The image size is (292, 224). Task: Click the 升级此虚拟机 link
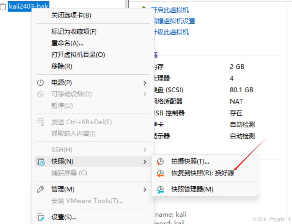171,32
